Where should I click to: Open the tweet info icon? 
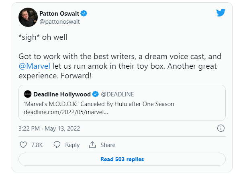click(221, 129)
